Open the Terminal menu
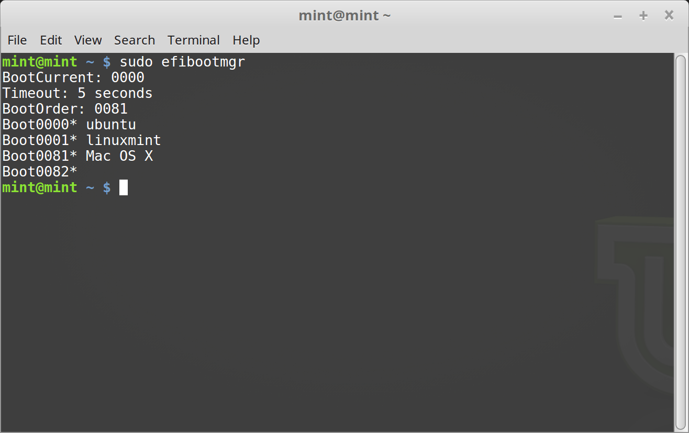The height and width of the screenshot is (433, 689). (193, 40)
